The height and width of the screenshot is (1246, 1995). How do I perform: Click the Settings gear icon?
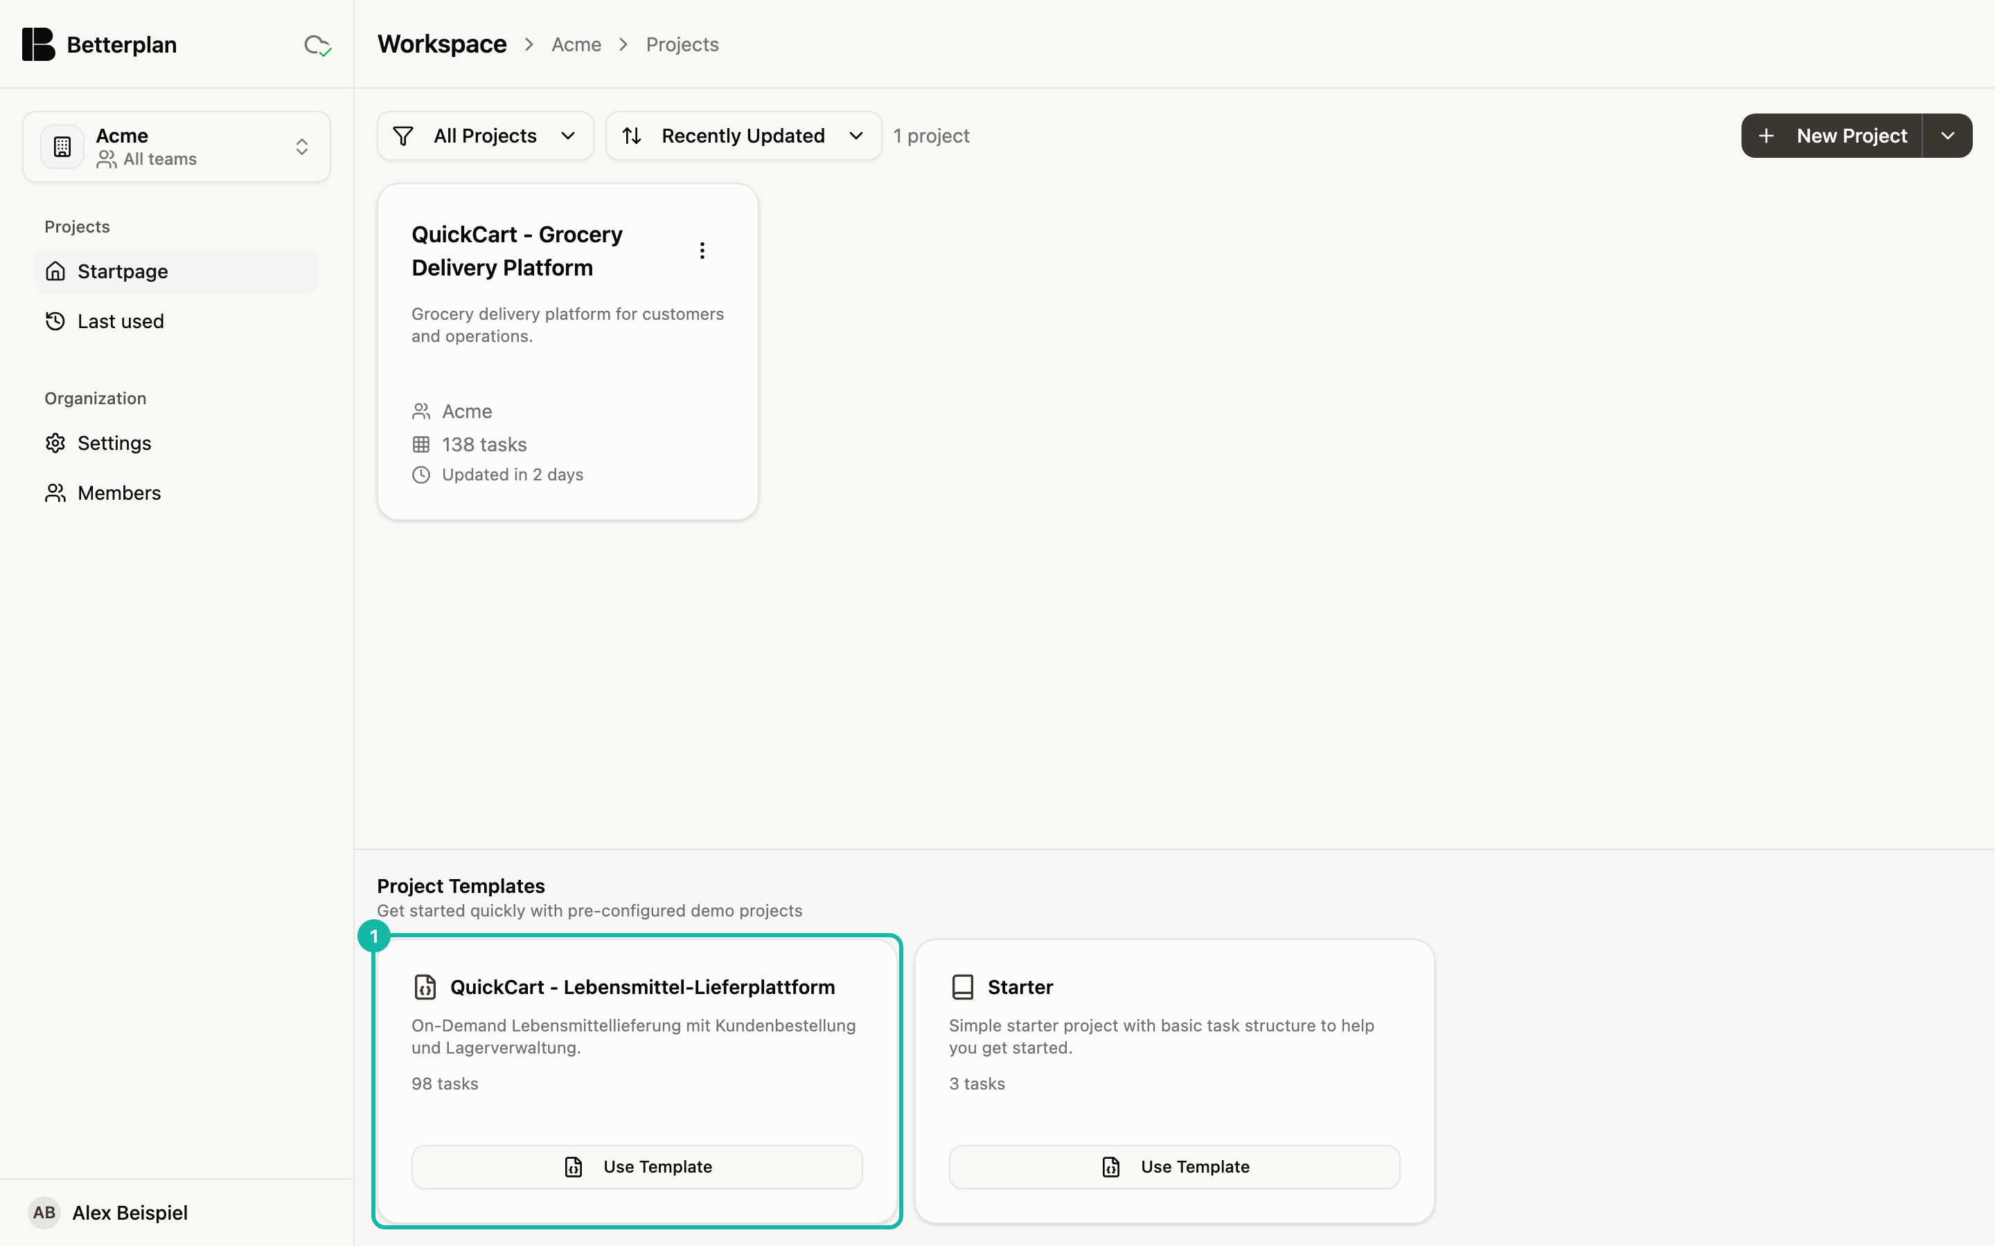tap(55, 443)
